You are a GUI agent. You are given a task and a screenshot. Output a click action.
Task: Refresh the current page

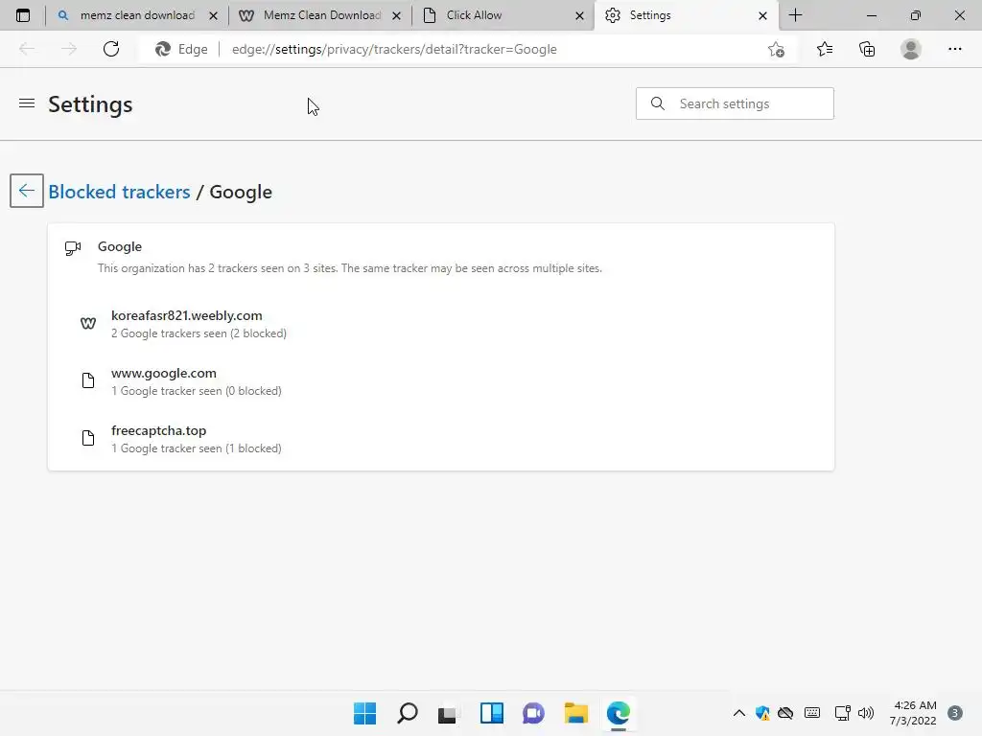(x=111, y=49)
